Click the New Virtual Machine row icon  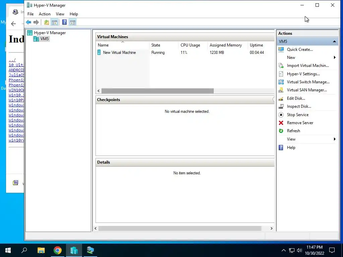(99, 53)
